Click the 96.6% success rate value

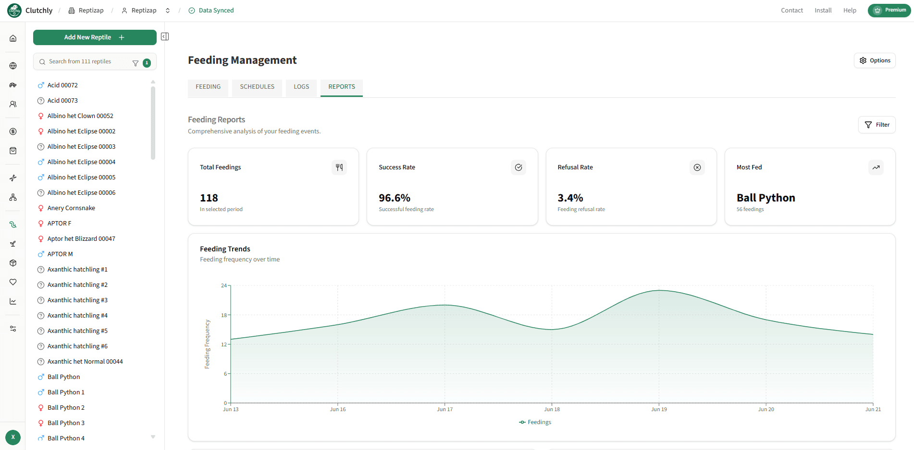pos(395,198)
